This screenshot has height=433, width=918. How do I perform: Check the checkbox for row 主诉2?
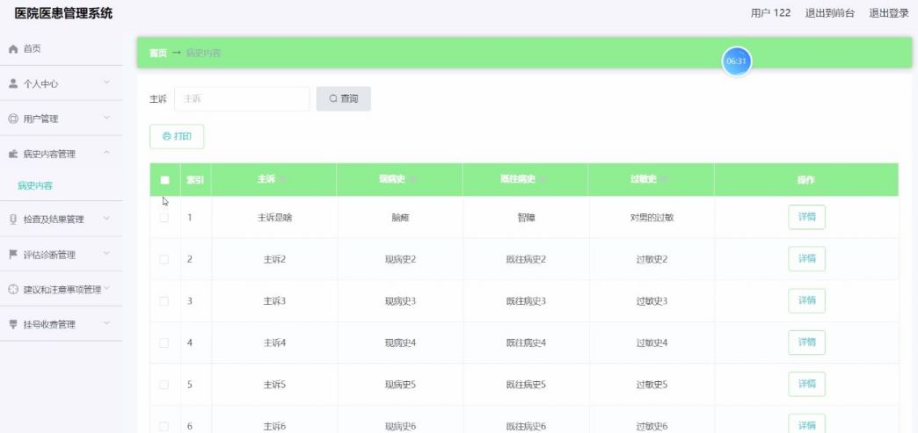click(x=164, y=259)
